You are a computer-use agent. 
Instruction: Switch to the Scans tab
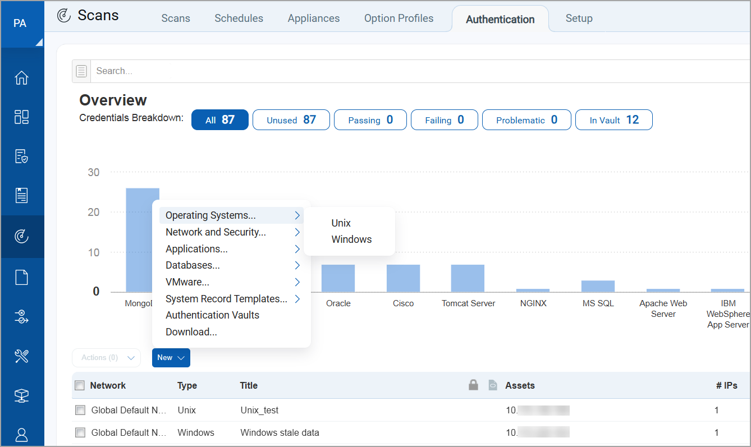click(176, 19)
